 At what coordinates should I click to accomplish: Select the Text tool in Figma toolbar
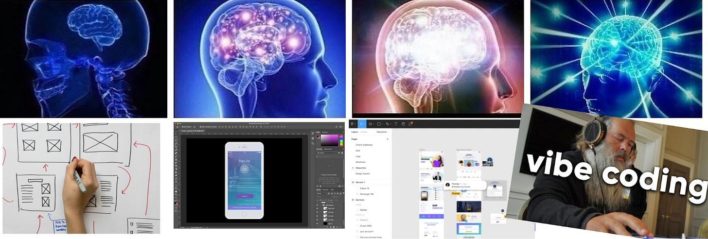click(x=396, y=123)
